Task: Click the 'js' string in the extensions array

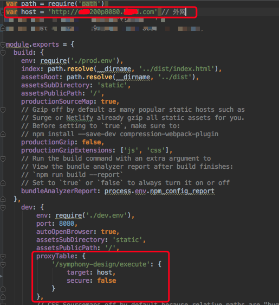Action: click(131, 150)
